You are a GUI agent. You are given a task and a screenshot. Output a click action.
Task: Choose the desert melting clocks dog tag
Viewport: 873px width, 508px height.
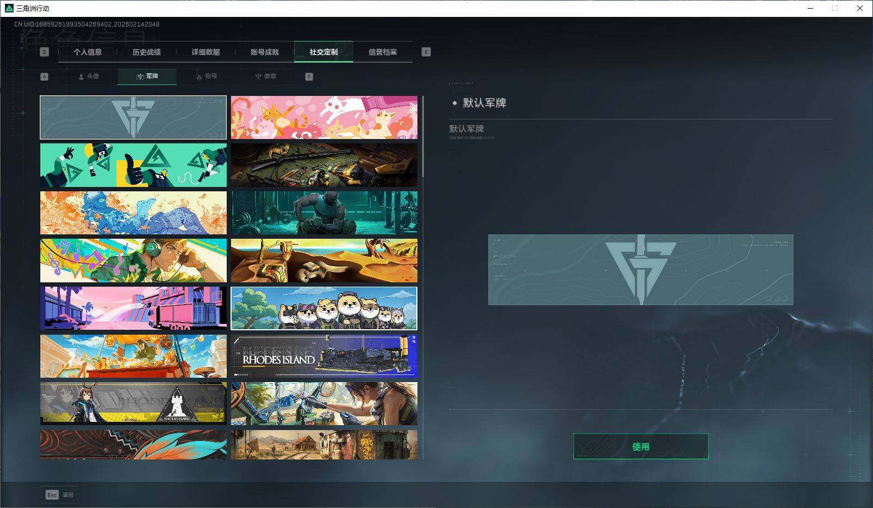click(x=324, y=261)
